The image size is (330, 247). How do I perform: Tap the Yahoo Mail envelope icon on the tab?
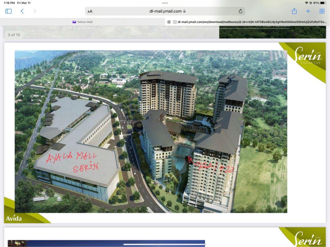[x=74, y=22]
